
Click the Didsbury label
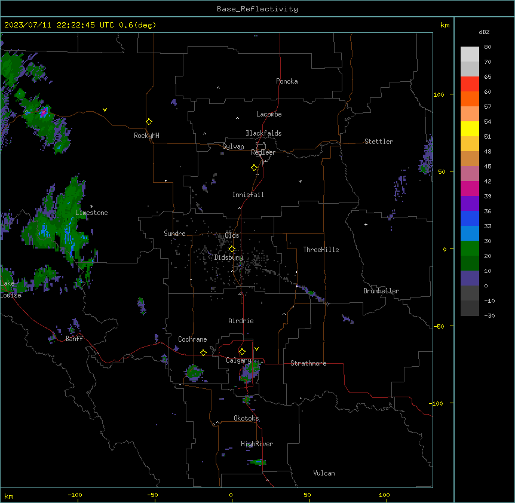(x=229, y=257)
